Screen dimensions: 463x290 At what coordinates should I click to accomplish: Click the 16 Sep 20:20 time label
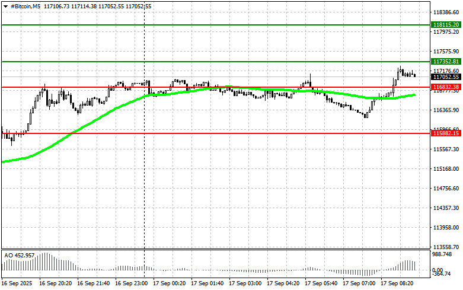(56, 284)
